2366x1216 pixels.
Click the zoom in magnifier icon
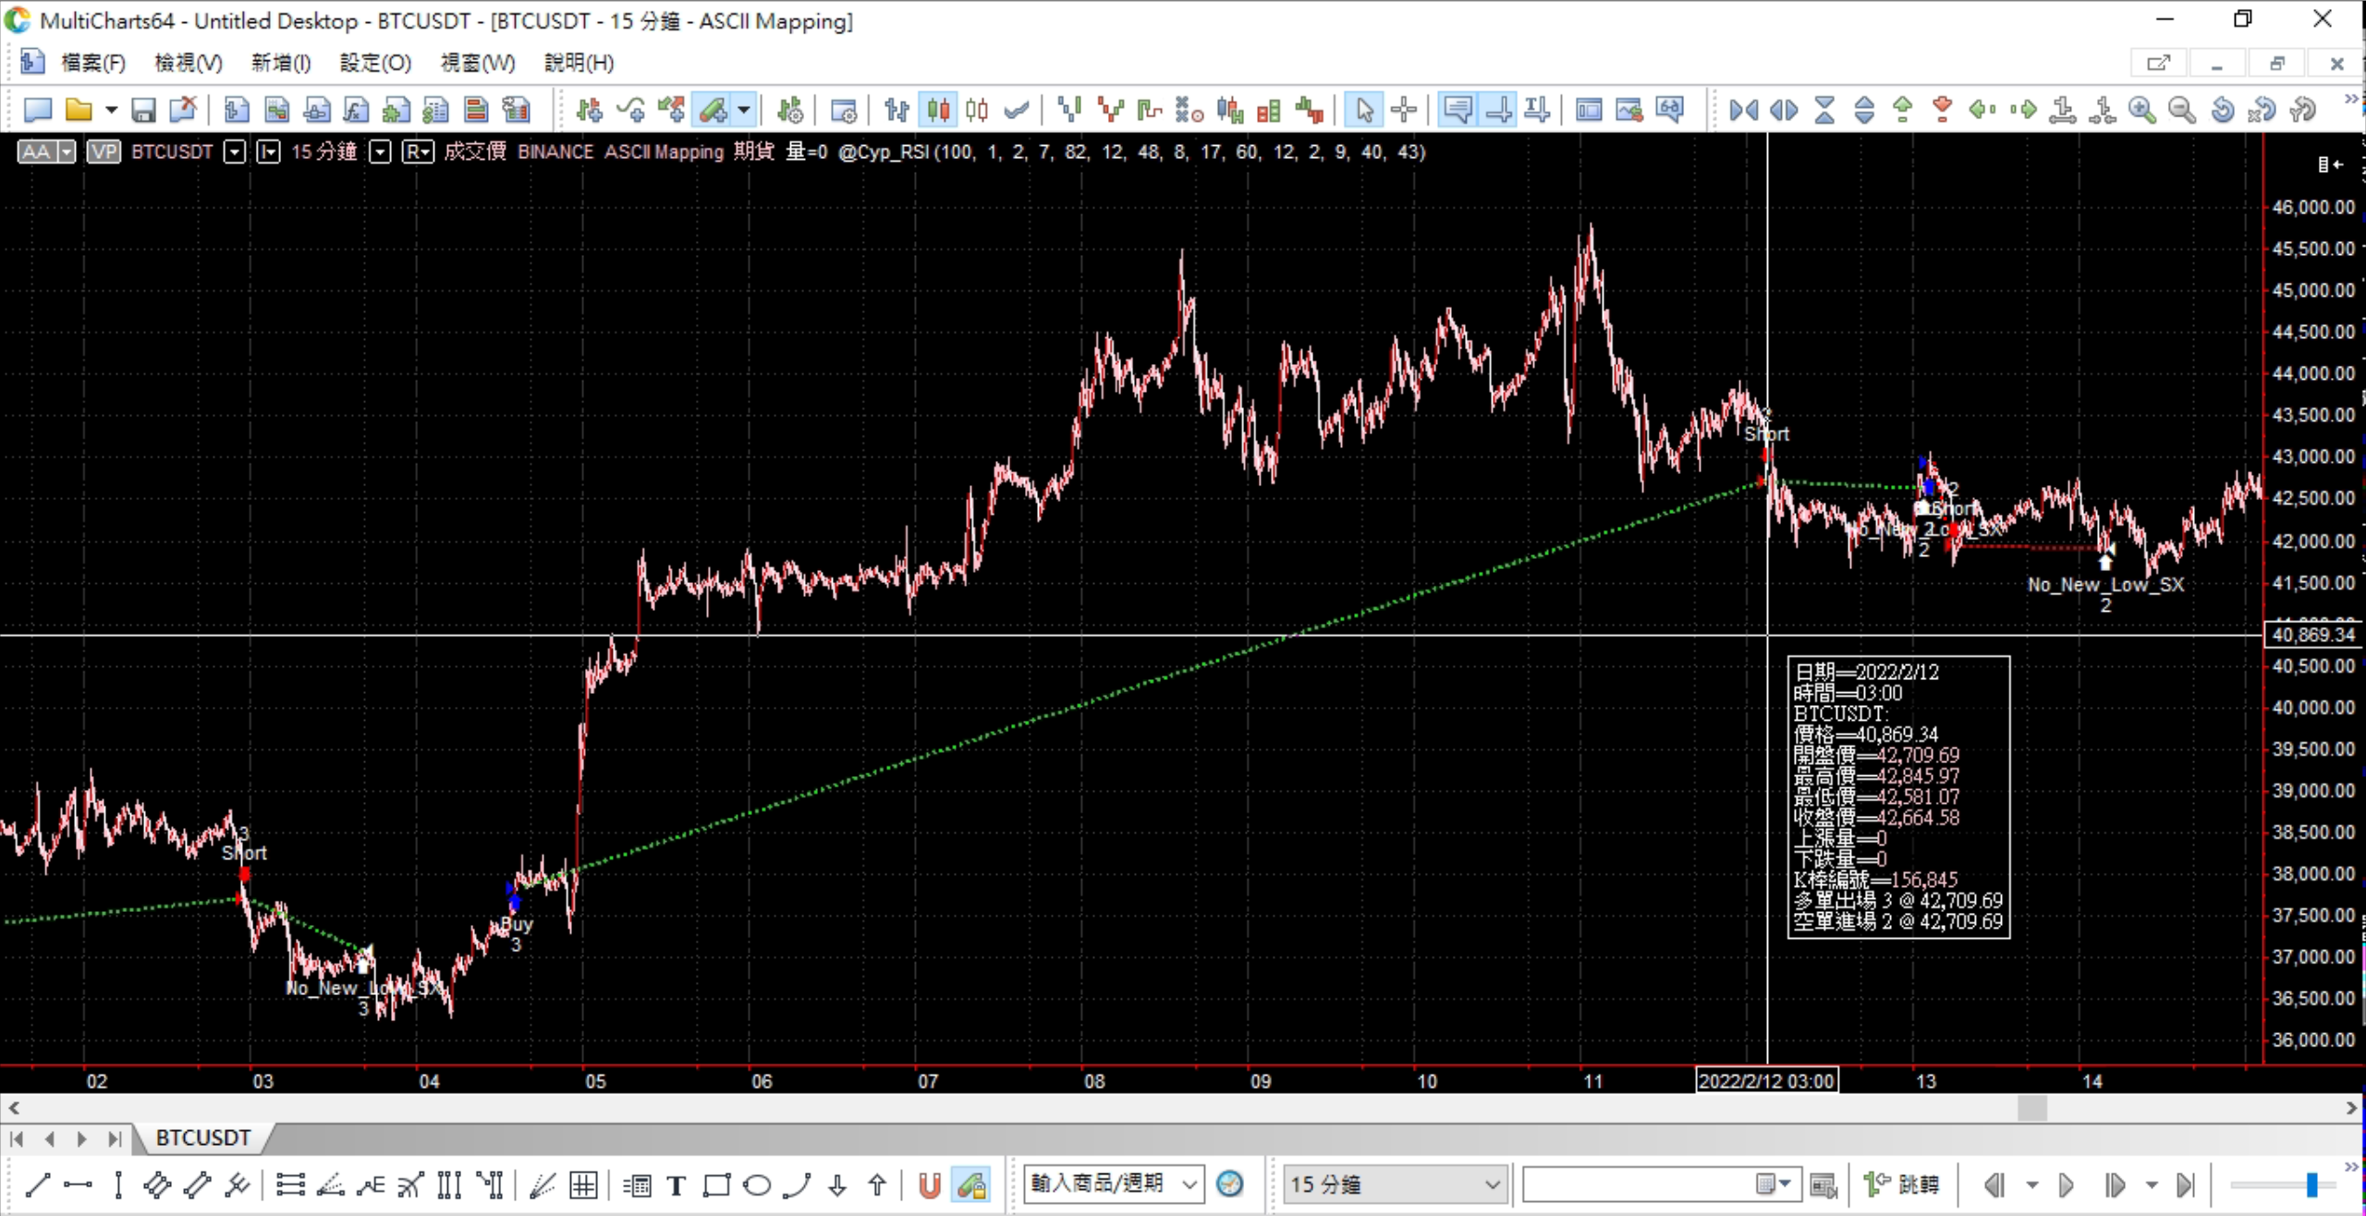point(2141,111)
